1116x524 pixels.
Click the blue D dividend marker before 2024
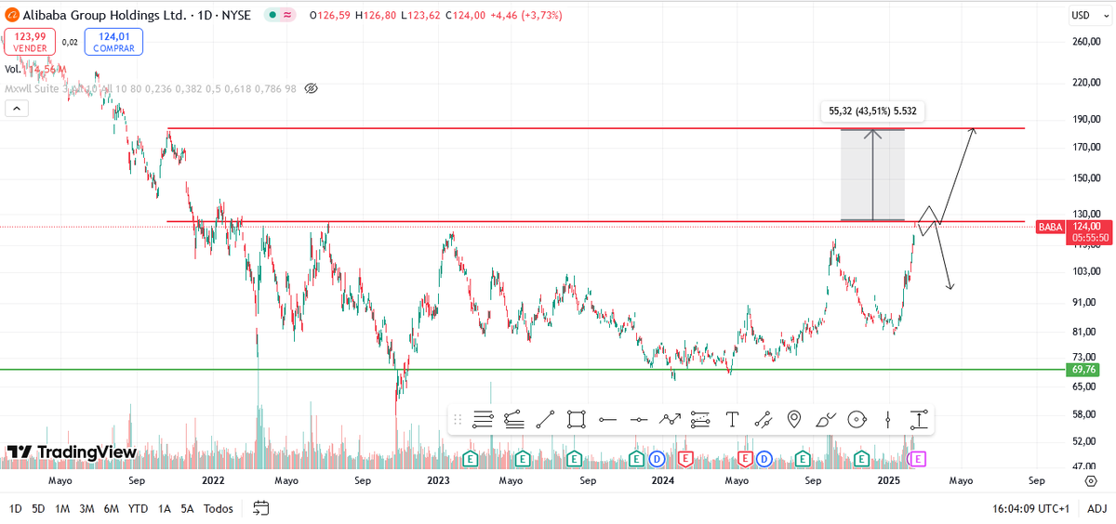click(656, 458)
